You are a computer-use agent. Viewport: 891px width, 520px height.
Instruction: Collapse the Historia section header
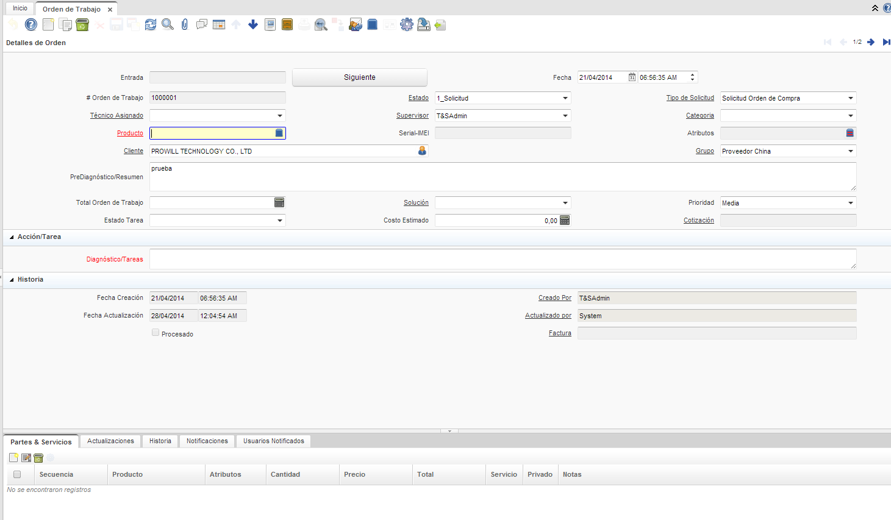(x=12, y=280)
